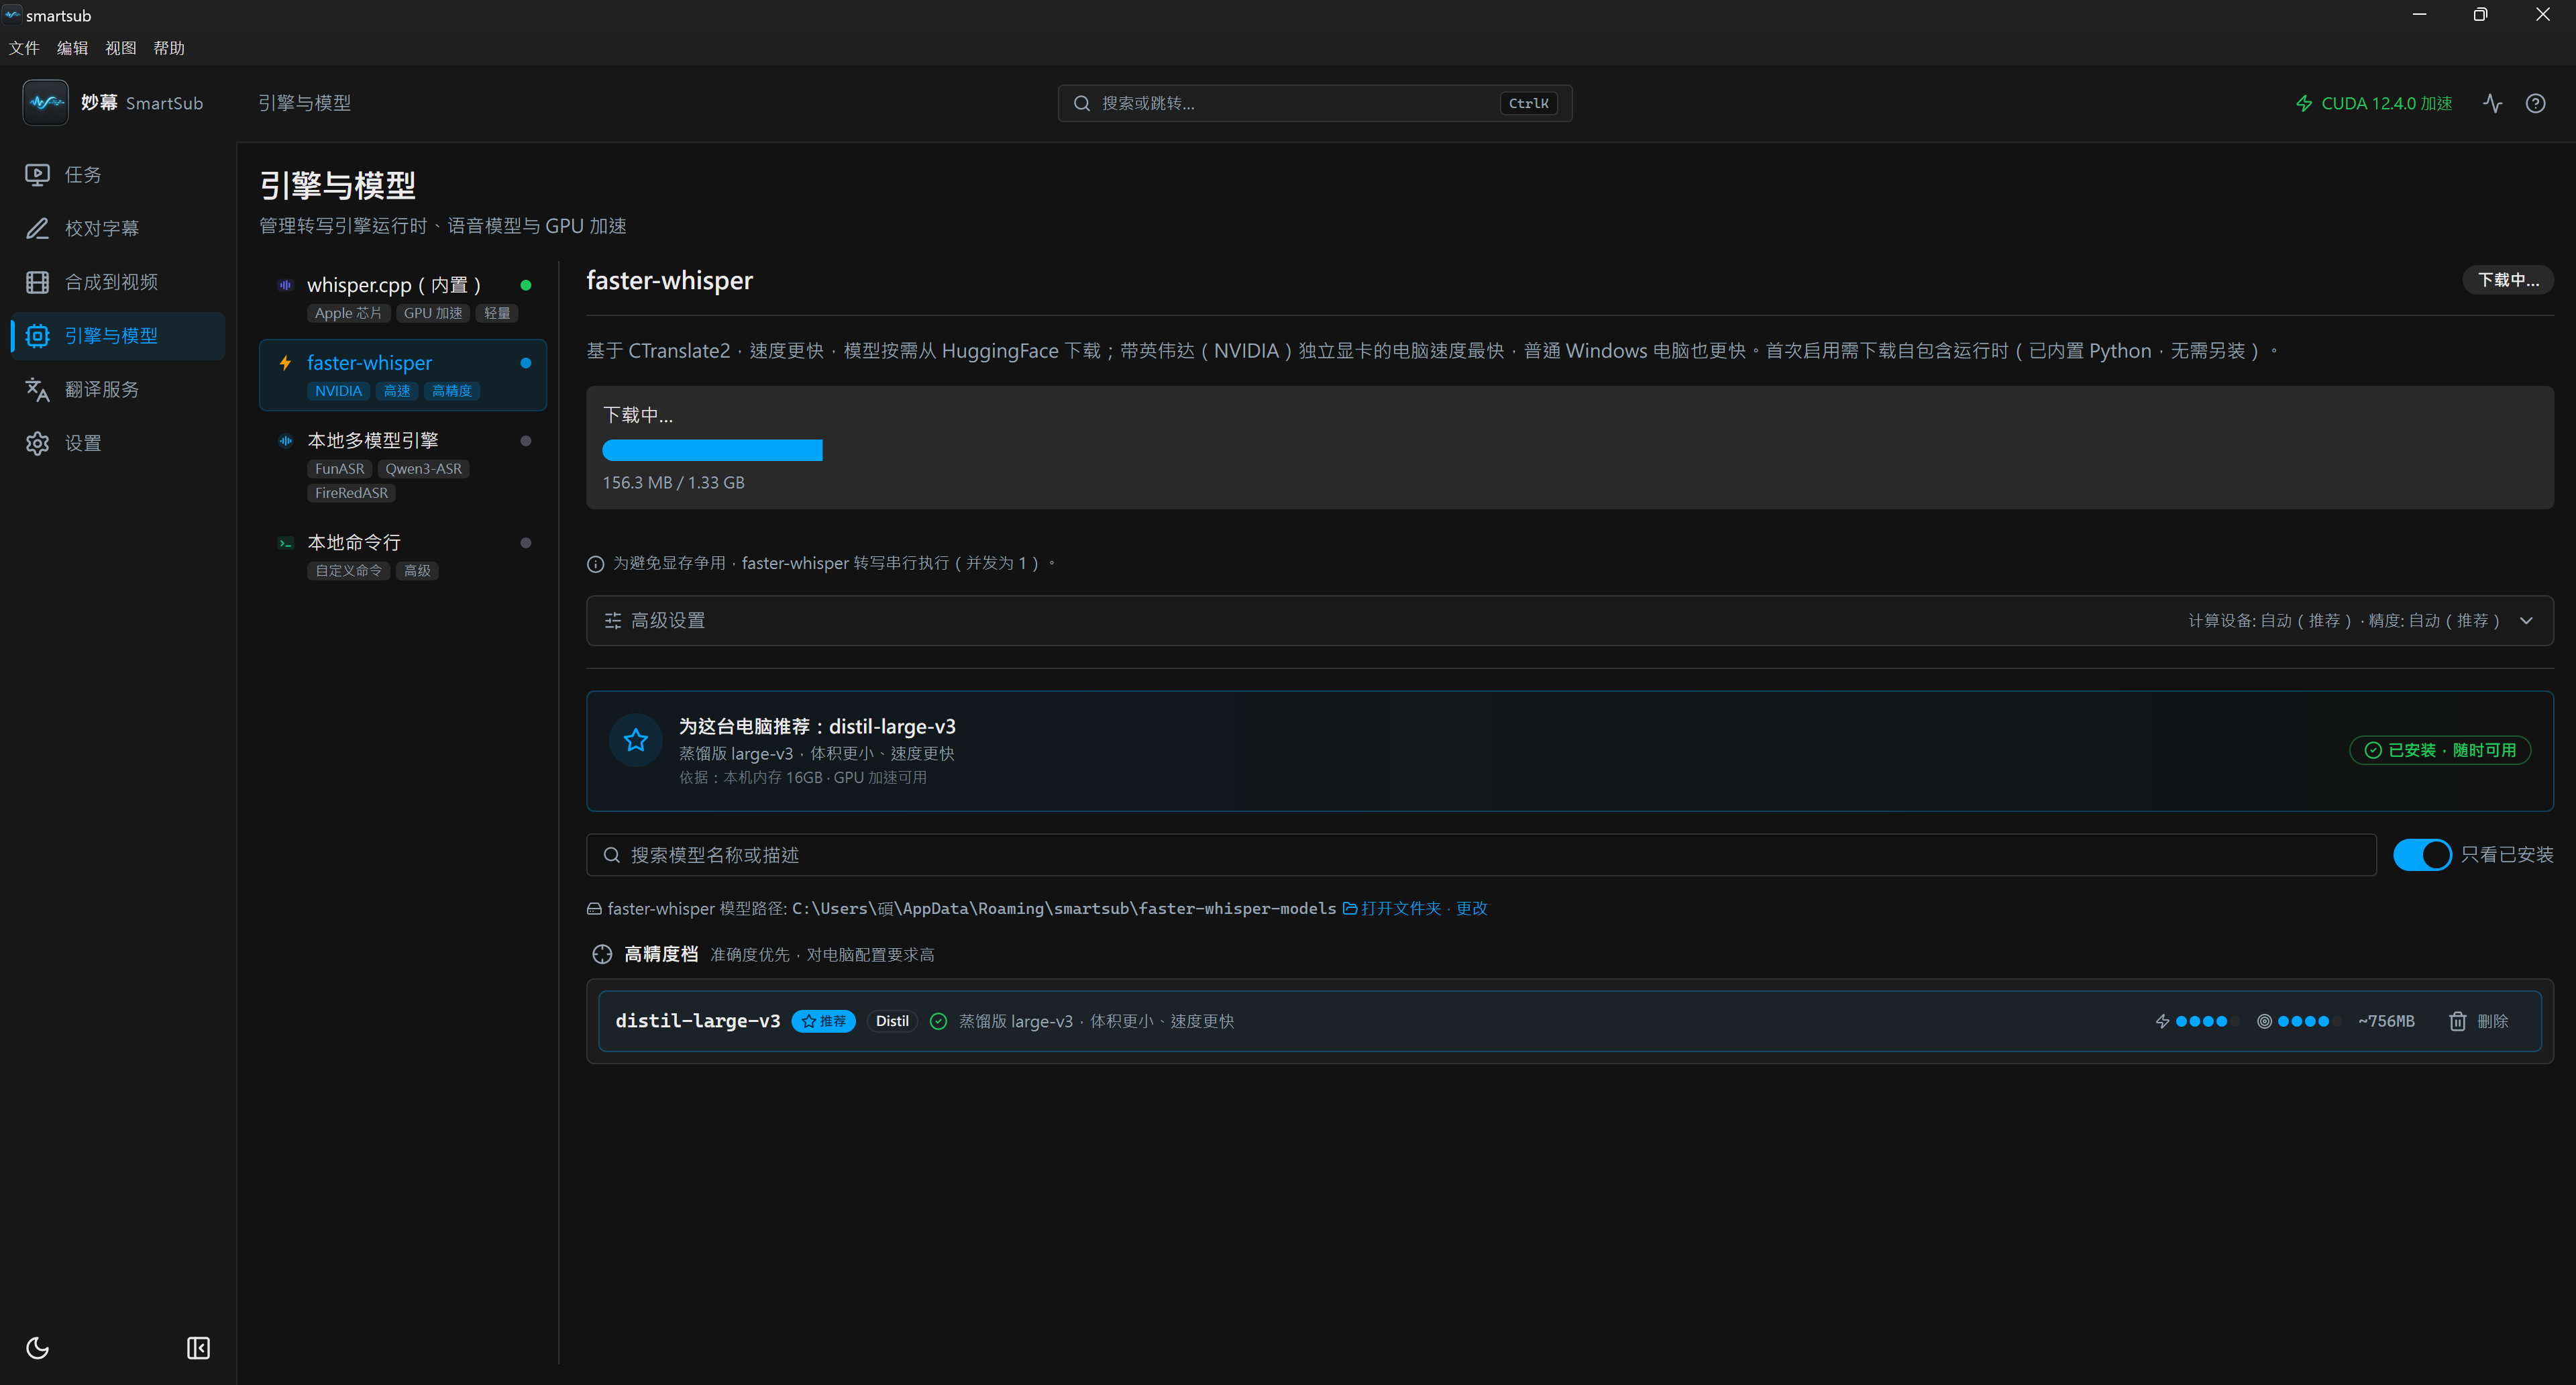Open the 帮助 menu
The image size is (2576, 1385).
169,48
